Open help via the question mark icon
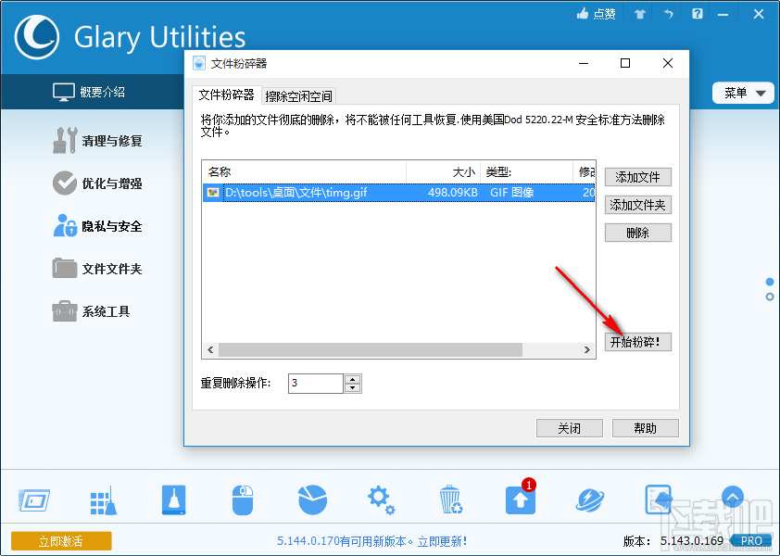 point(697,13)
